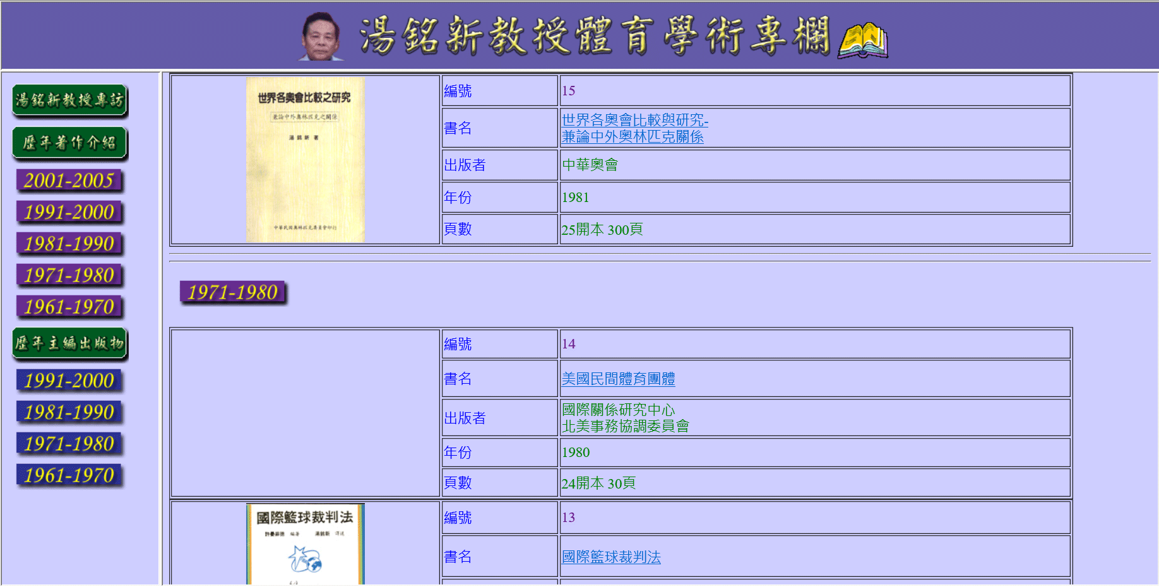
Task: Click the 湯銘新教授體育學術專欄 title banner
Action: 593,36
